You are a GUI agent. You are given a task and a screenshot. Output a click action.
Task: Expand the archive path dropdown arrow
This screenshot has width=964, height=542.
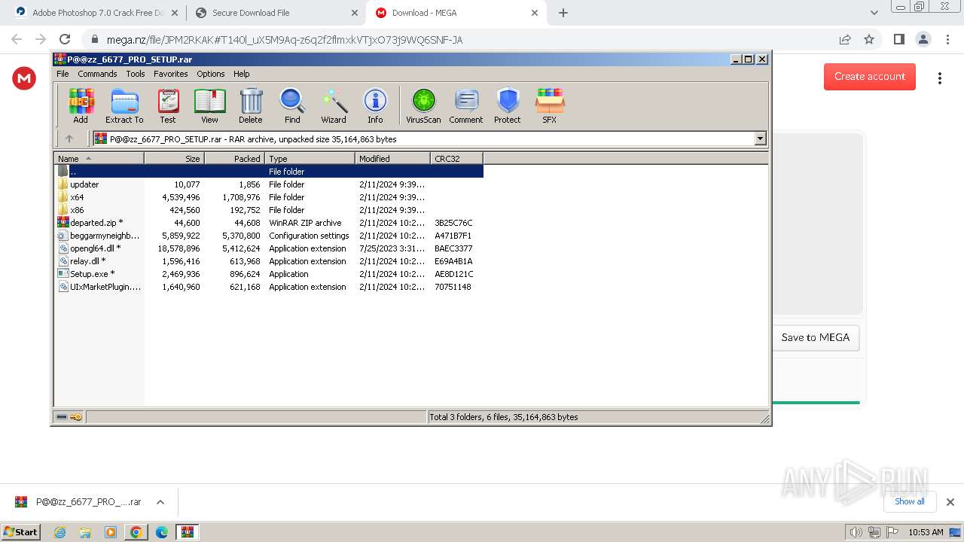(760, 139)
